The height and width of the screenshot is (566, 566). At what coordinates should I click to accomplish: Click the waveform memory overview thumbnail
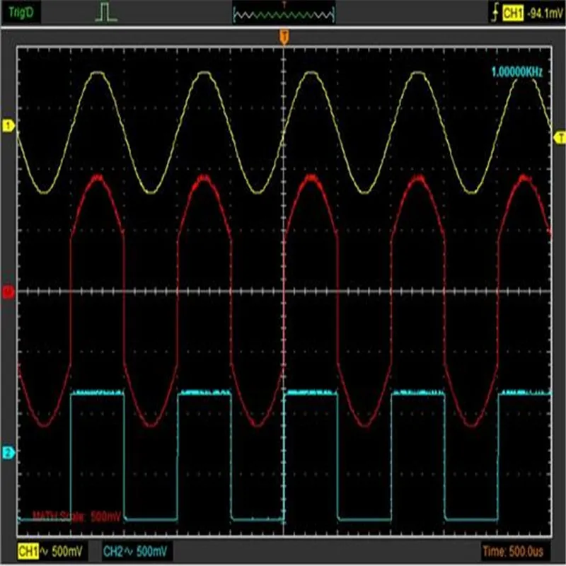pos(284,14)
